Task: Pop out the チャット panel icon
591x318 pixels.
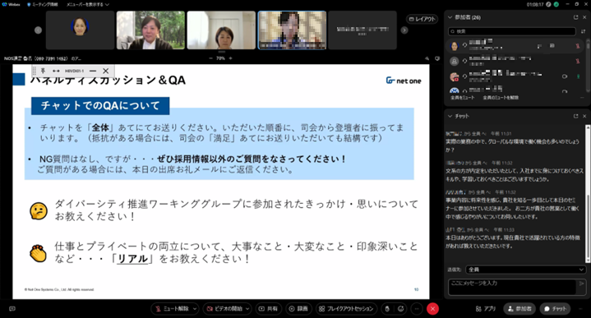Action: (x=575, y=116)
